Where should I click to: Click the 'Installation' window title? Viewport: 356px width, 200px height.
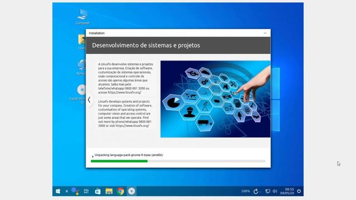pos(97,33)
